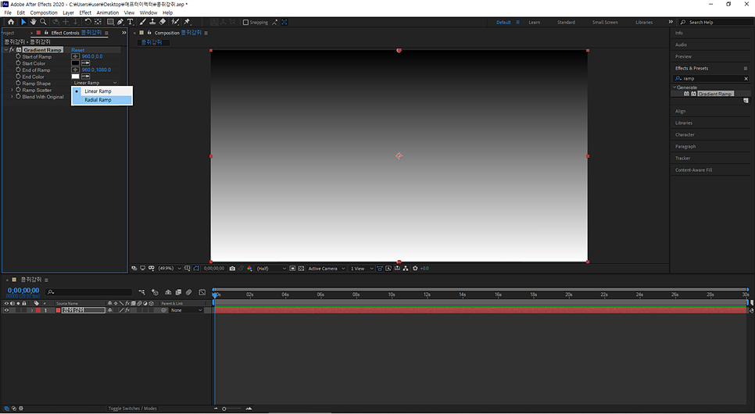Expand the Ramp Scatter property

12,90
